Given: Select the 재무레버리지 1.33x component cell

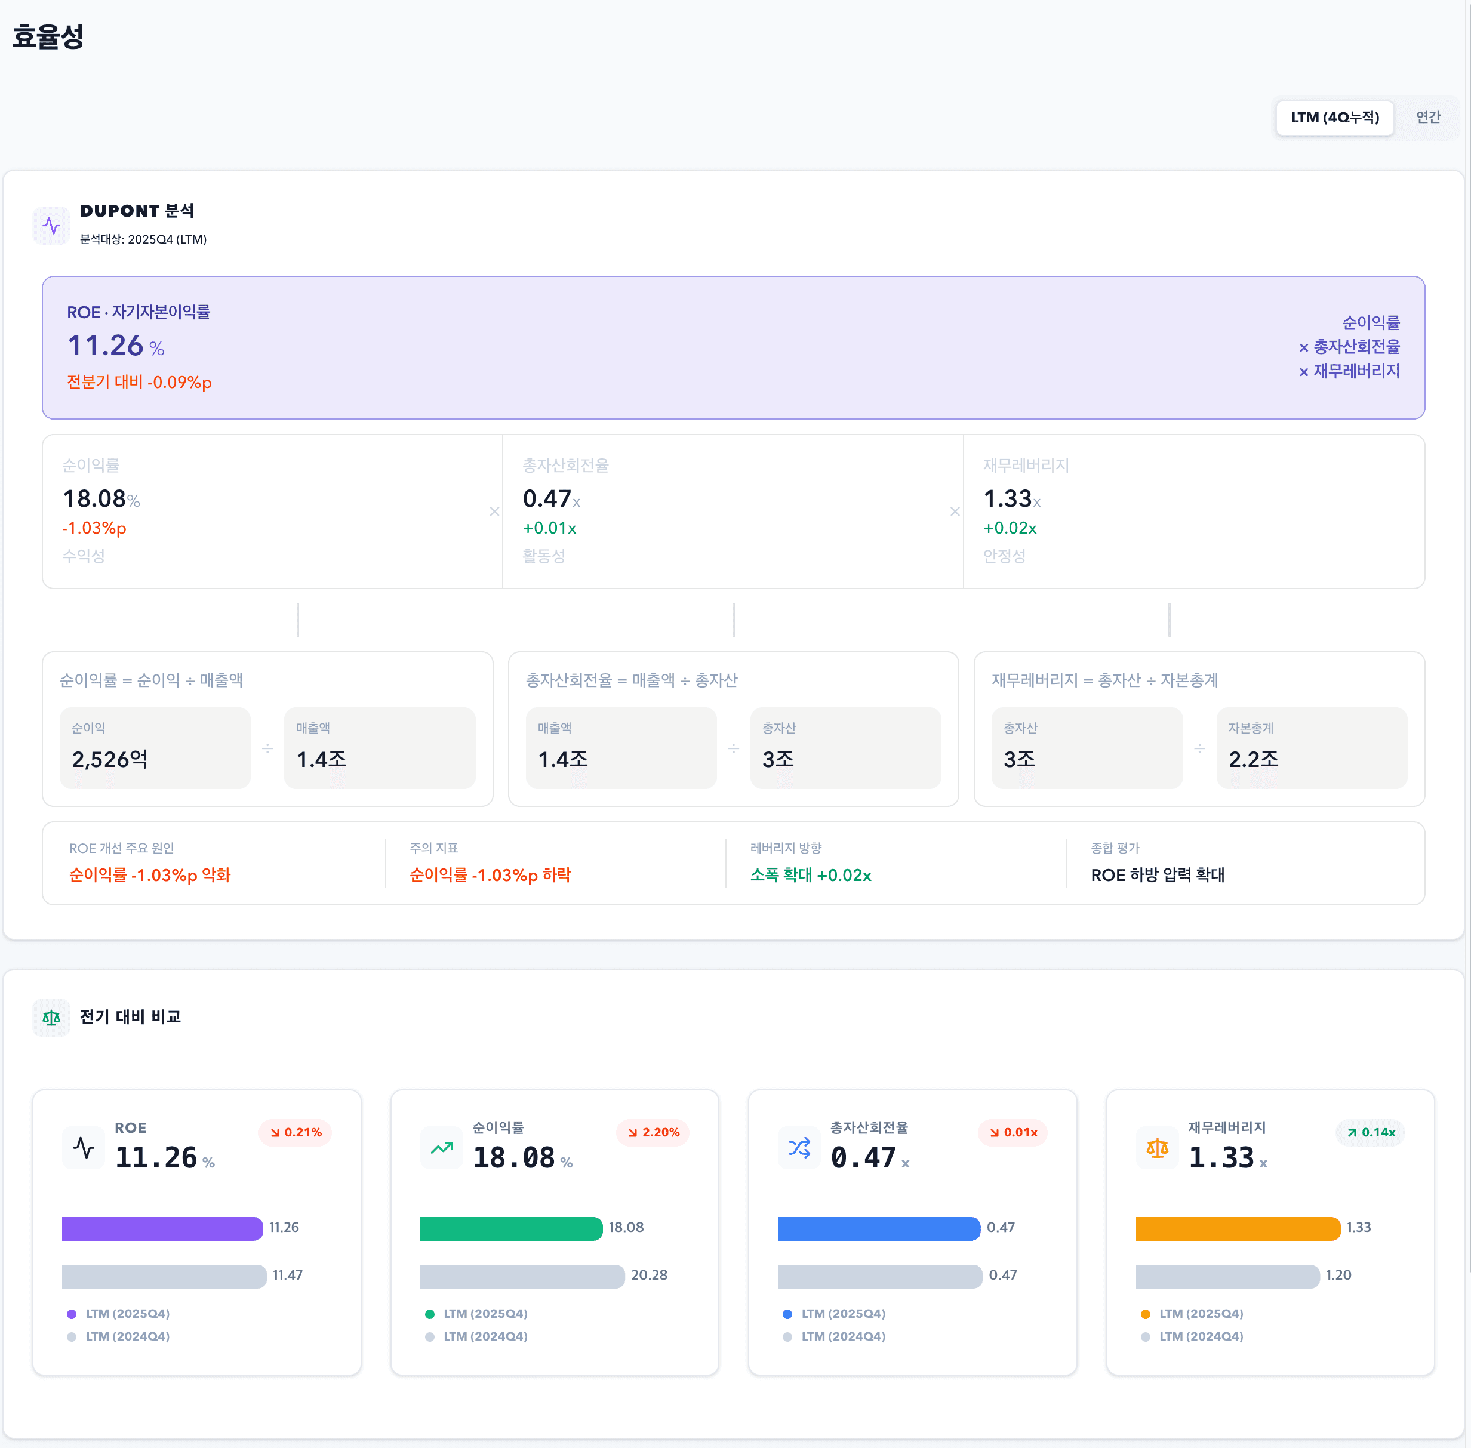Looking at the screenshot, I should click(1193, 511).
